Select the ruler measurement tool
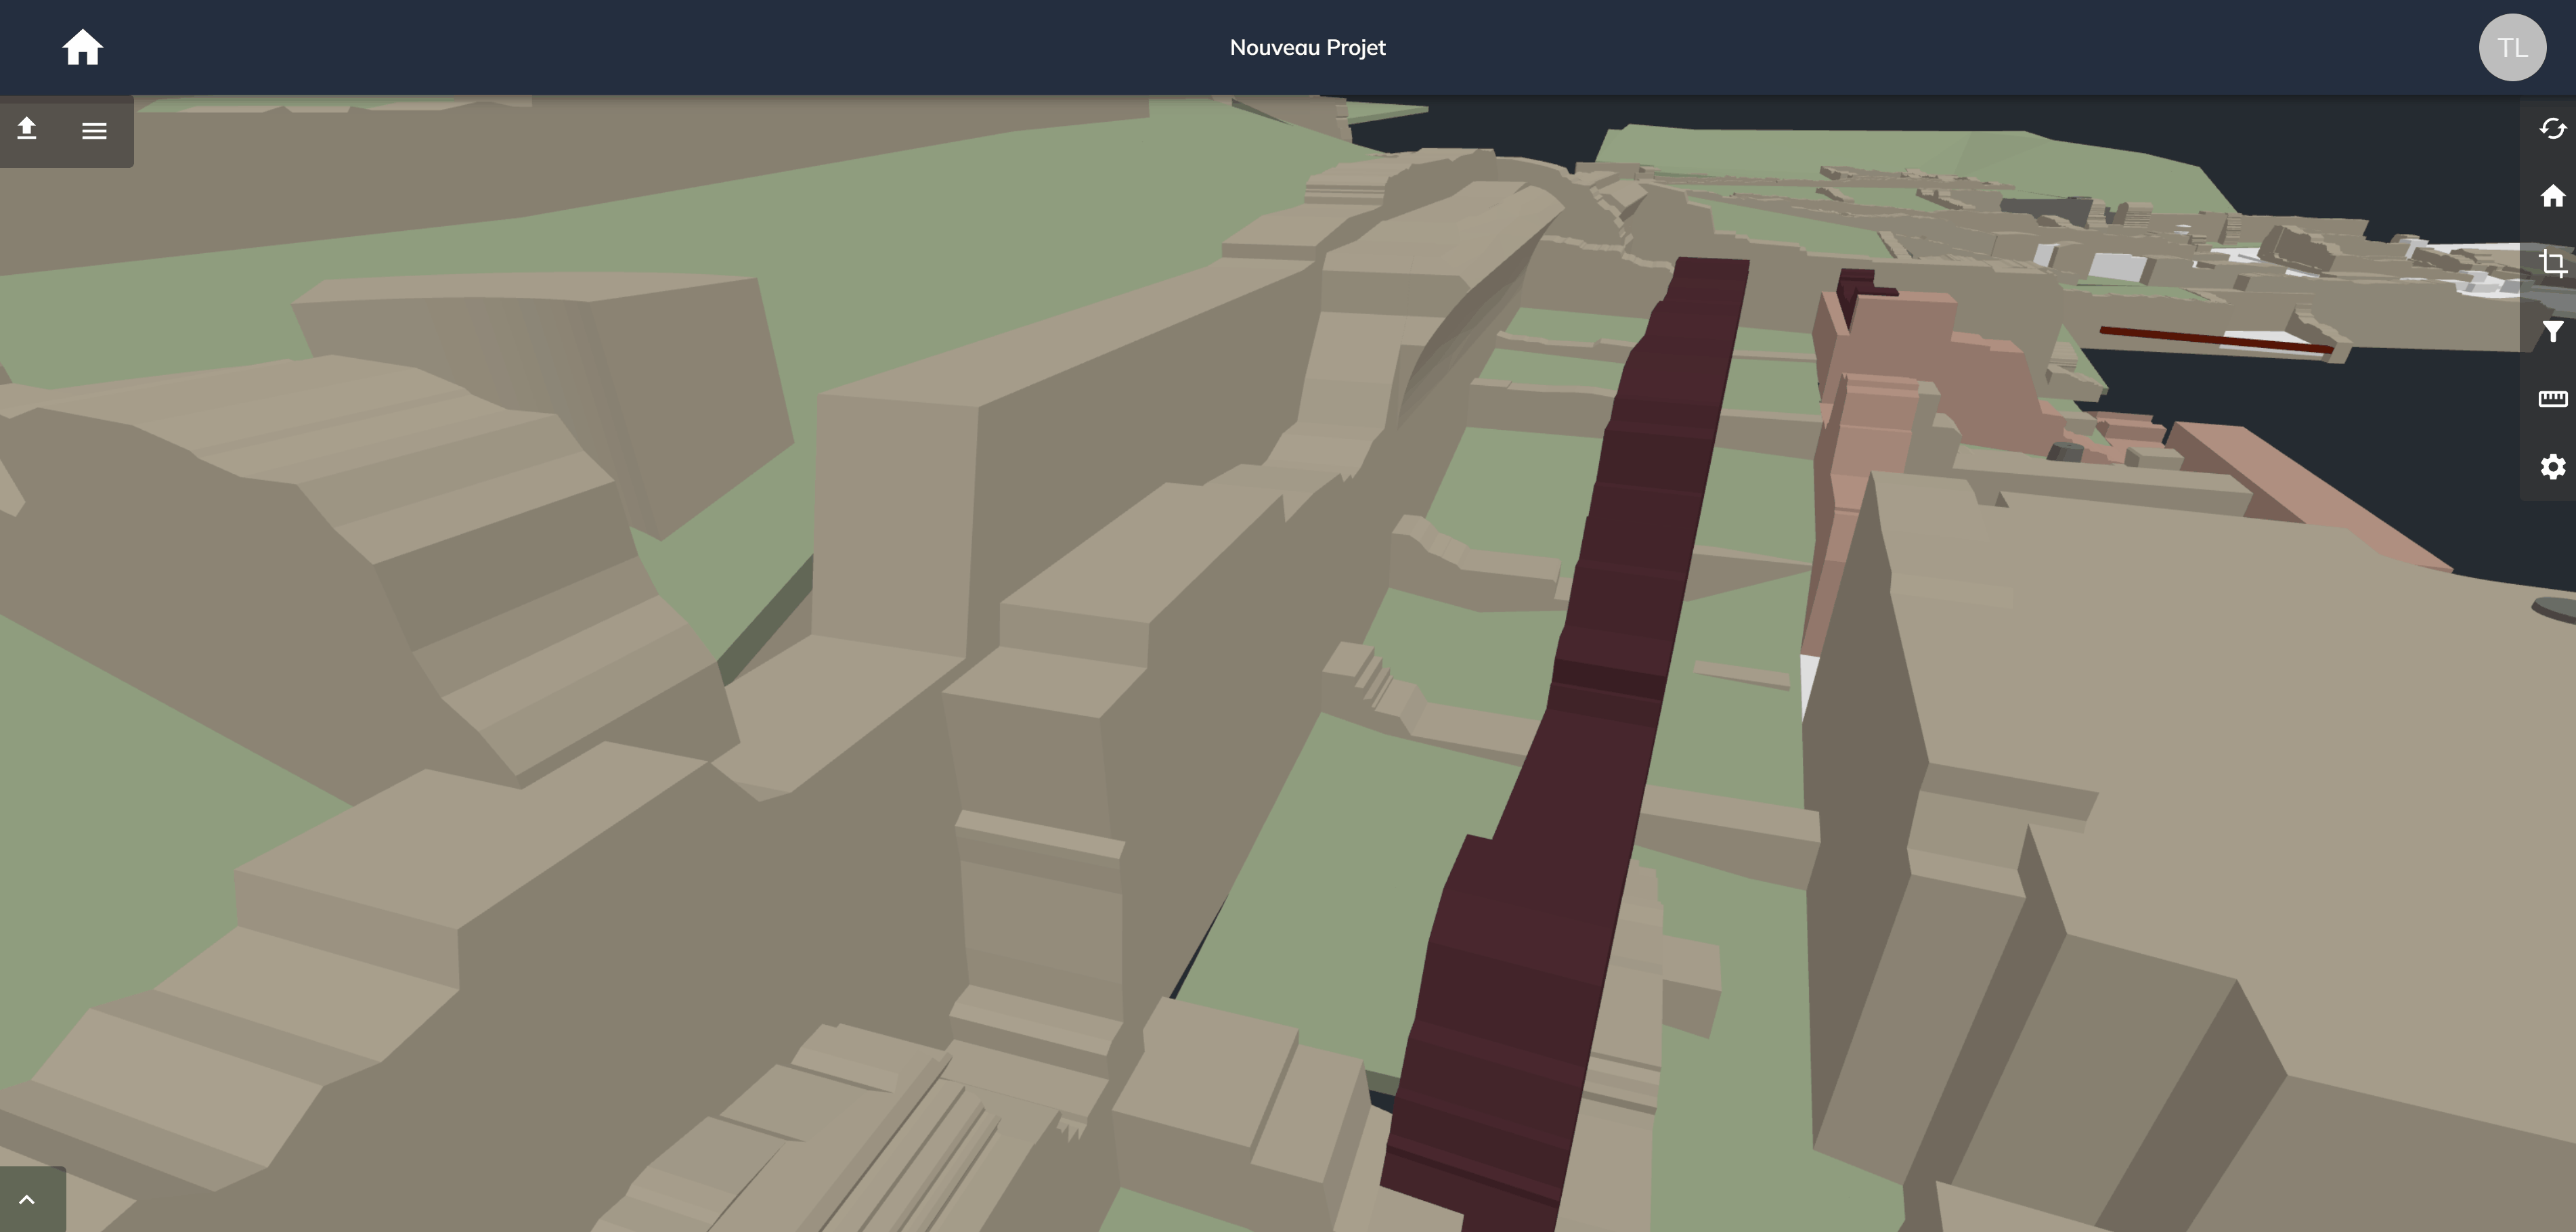2576x1232 pixels. pos(2553,399)
